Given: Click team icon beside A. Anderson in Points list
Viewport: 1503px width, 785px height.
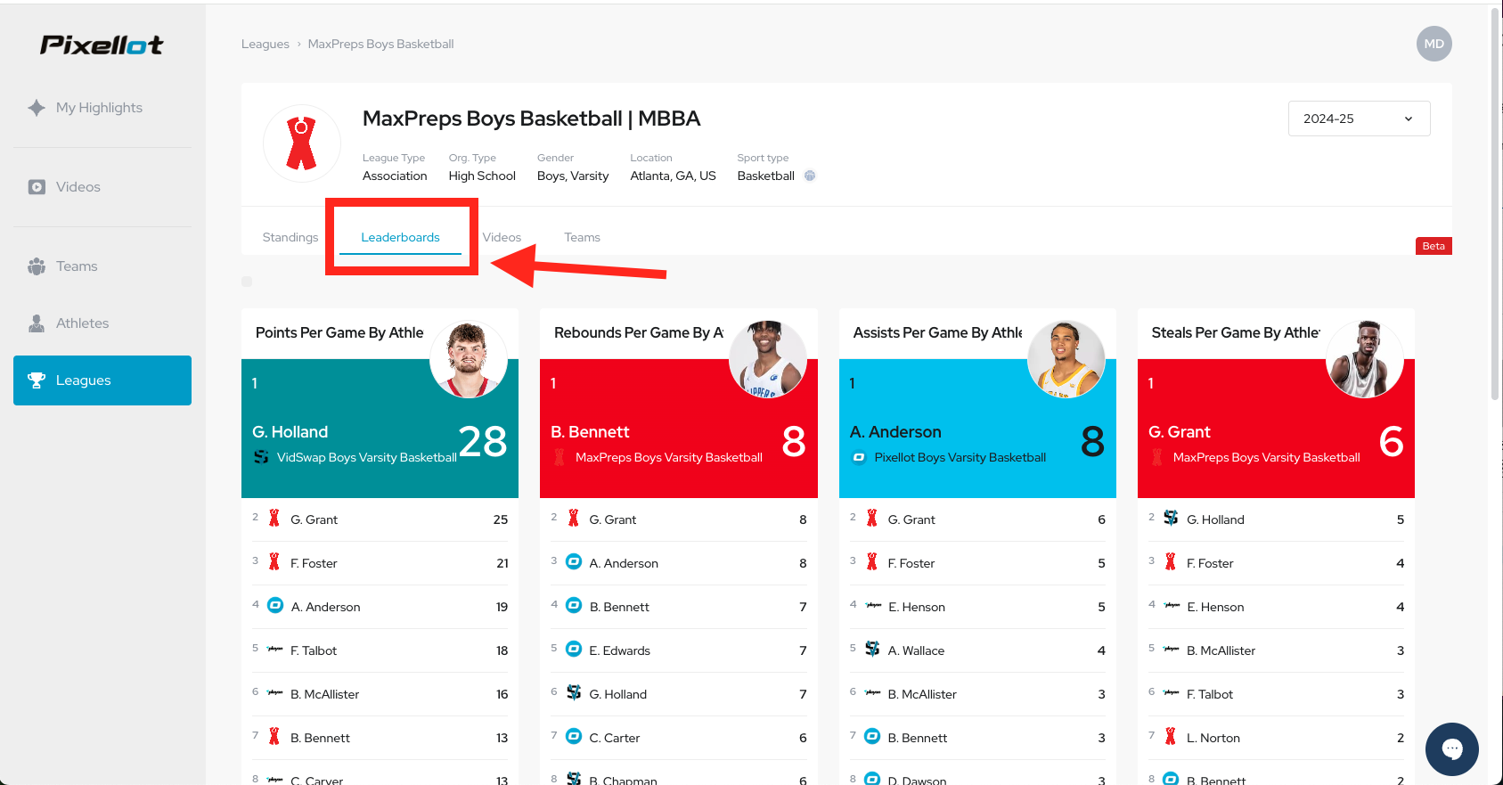Looking at the screenshot, I should [275, 606].
